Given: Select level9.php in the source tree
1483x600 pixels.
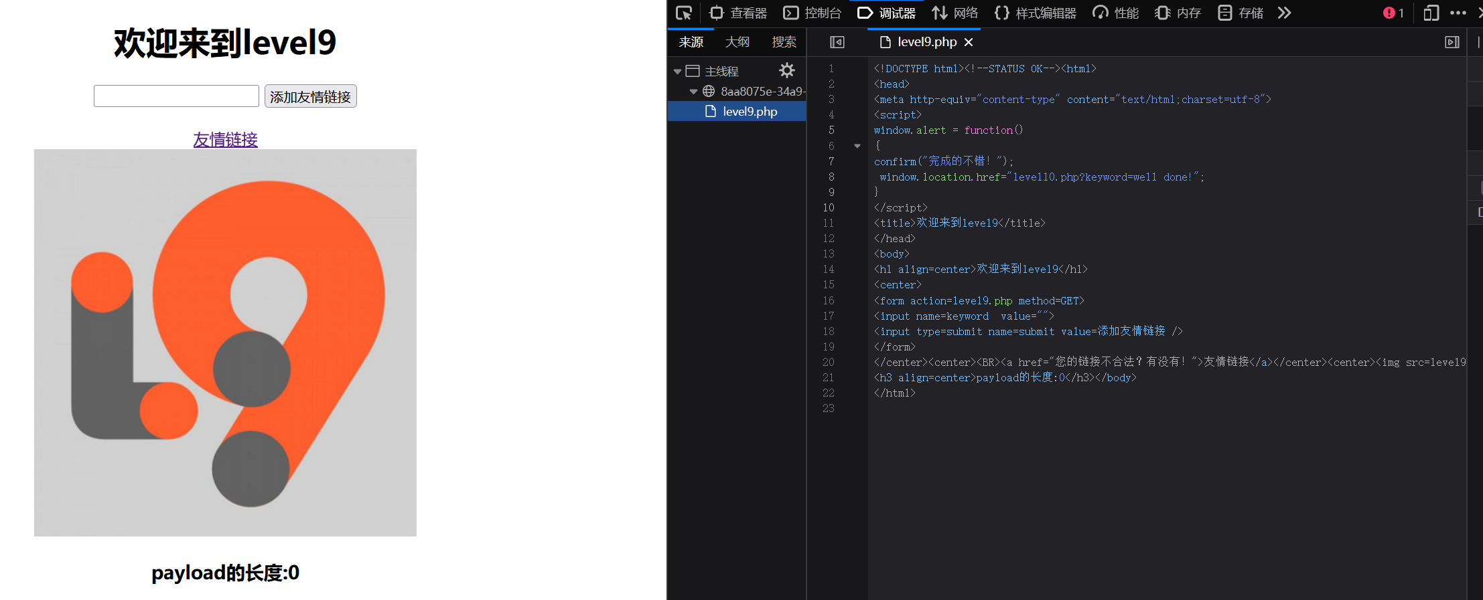Looking at the screenshot, I should pos(750,112).
